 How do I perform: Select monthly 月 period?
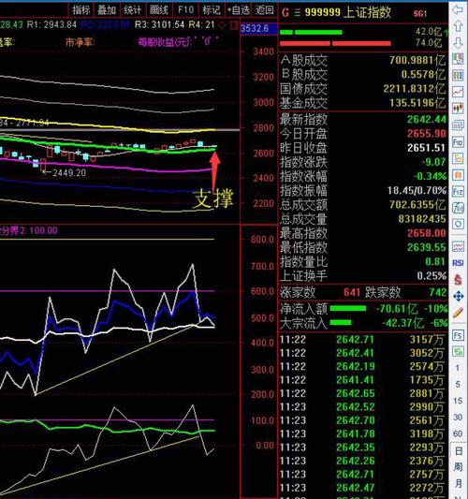pos(458,484)
